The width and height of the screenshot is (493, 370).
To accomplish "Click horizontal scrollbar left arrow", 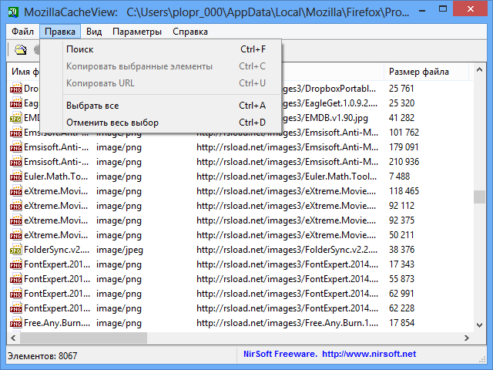I will click(x=13, y=338).
